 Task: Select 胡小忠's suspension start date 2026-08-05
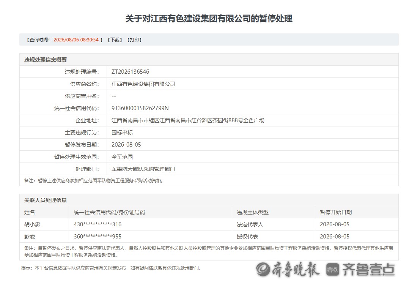coord(335,224)
